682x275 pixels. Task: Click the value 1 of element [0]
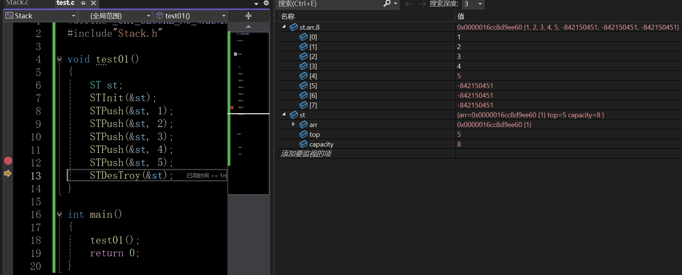(x=459, y=37)
